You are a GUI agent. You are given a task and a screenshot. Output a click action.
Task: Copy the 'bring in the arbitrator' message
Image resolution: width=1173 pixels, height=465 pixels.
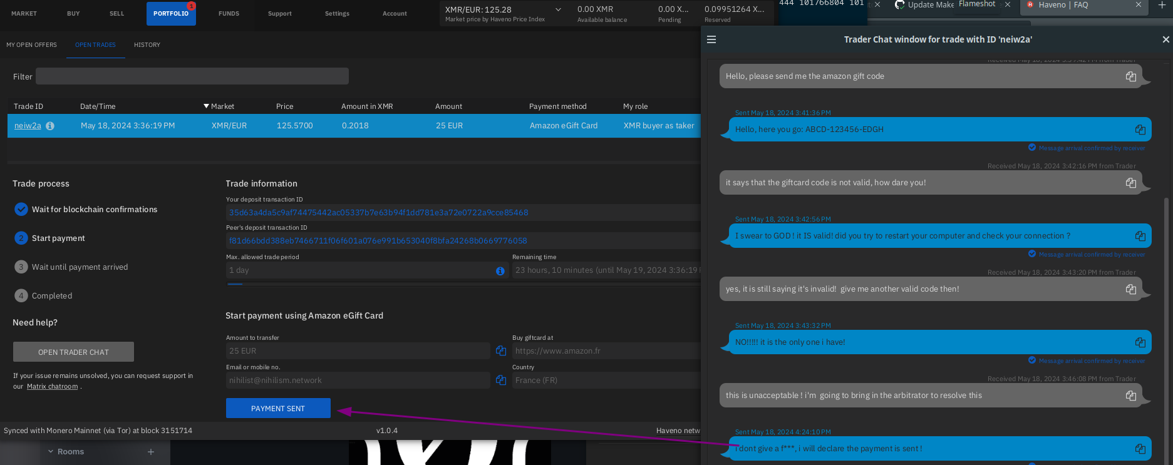tap(1131, 396)
